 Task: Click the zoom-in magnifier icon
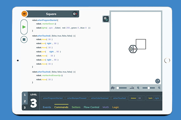click(159, 88)
